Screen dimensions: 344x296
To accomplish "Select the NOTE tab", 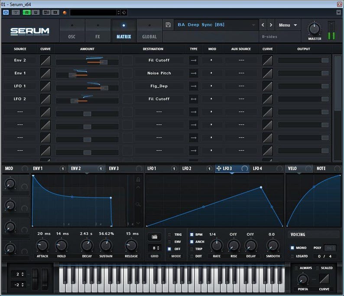I will [x=328, y=168].
